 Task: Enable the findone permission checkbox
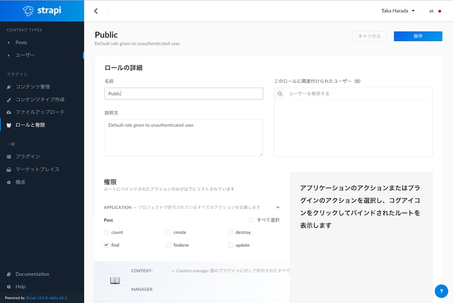pyautogui.click(x=169, y=245)
